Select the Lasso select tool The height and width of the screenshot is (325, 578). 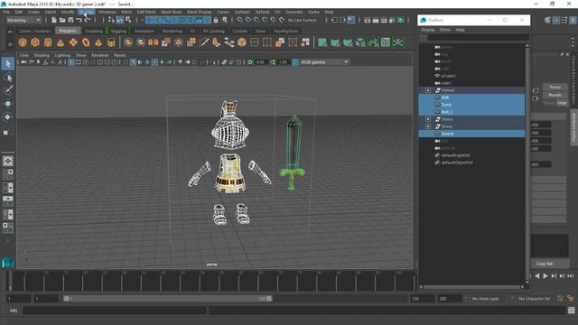(8, 78)
